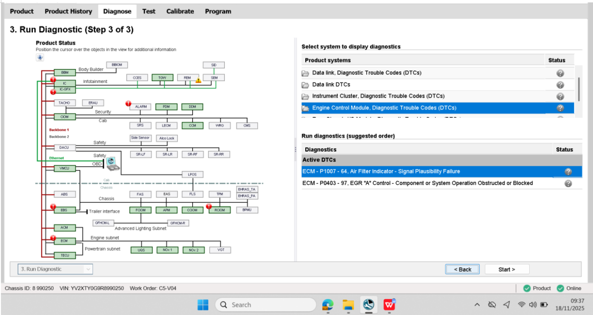The height and width of the screenshot is (315, 593).
Task: Click the yellow warning triangle beside REM
Action: click(x=199, y=80)
